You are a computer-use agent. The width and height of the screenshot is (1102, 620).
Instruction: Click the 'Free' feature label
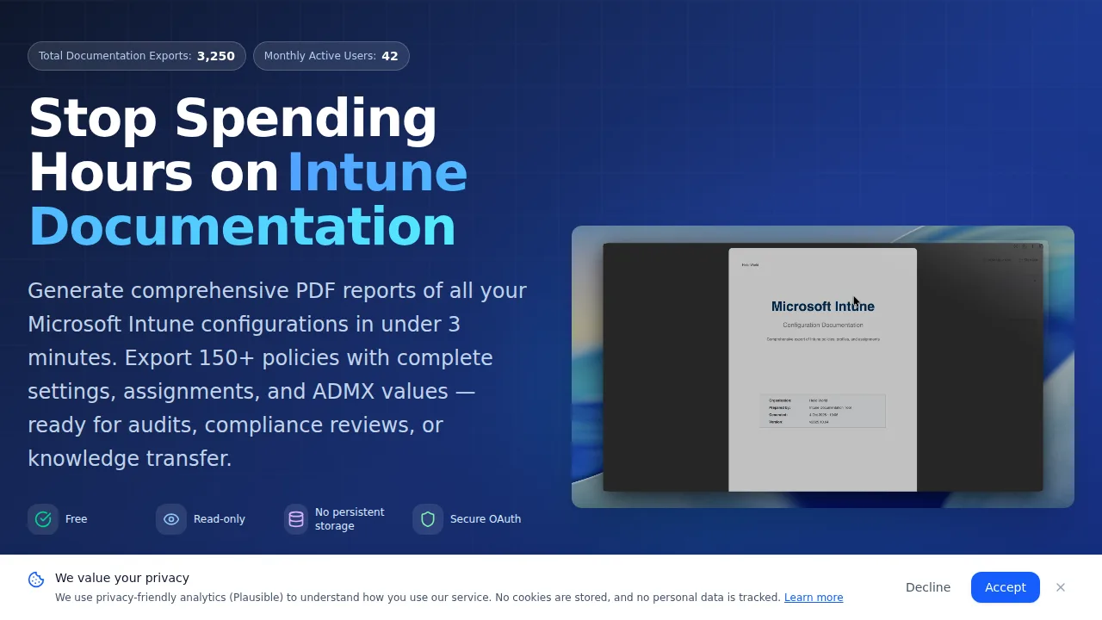tap(77, 519)
